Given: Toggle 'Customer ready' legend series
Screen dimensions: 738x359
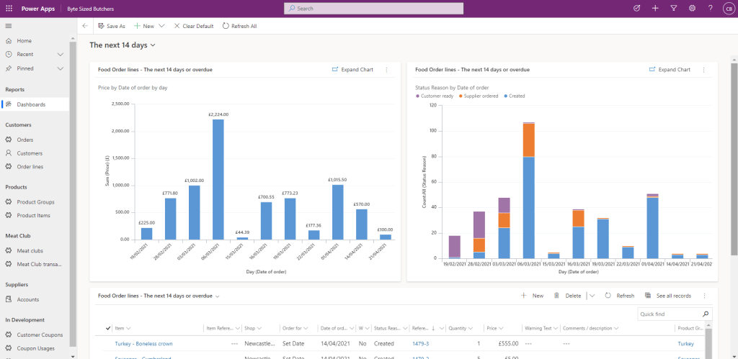Looking at the screenshot, I should (x=434, y=96).
